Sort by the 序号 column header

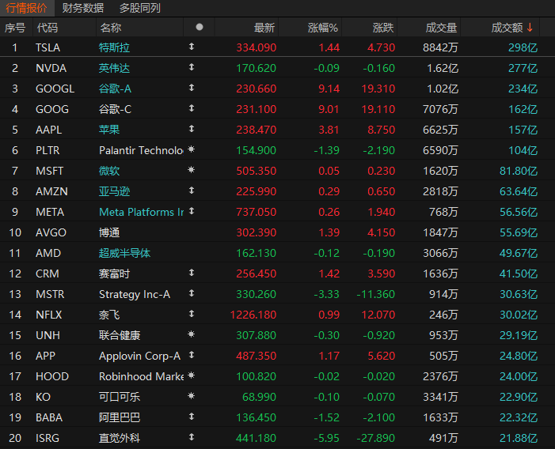[14, 28]
